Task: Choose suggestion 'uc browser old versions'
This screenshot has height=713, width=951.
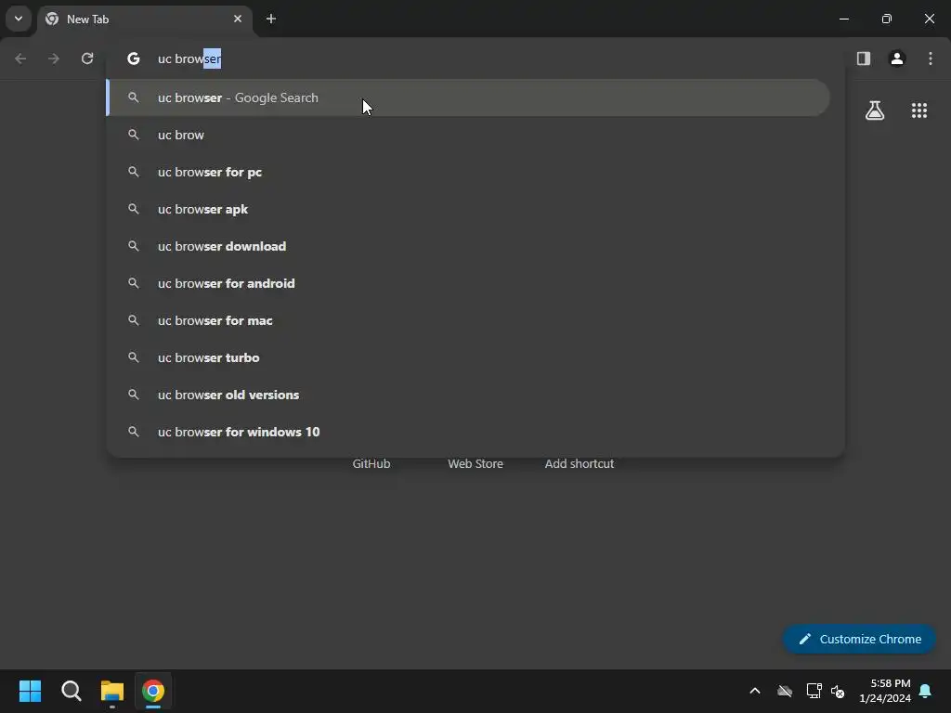Action: (x=468, y=395)
